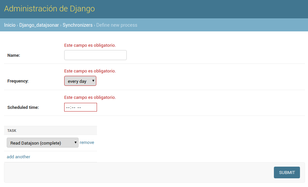Open the Task dropdown Read Datajson (complete)

pos(42,143)
